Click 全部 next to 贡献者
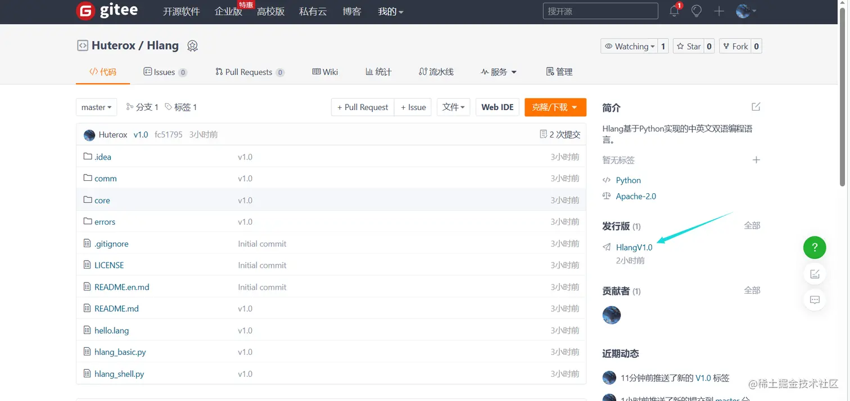This screenshot has height=401, width=850. [752, 290]
